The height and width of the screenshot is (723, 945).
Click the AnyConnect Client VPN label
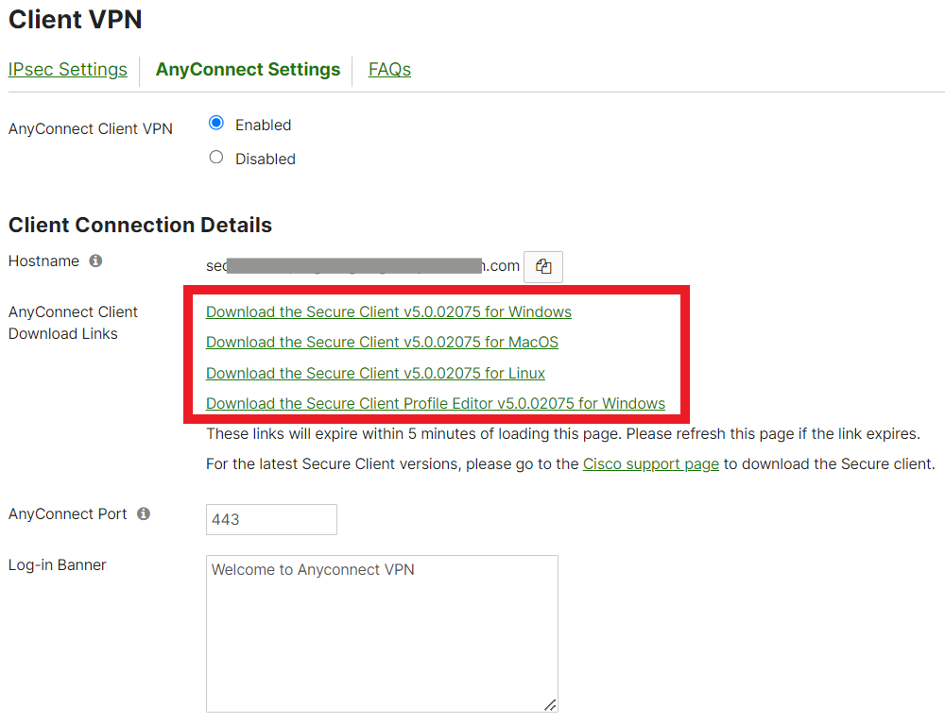(x=91, y=129)
